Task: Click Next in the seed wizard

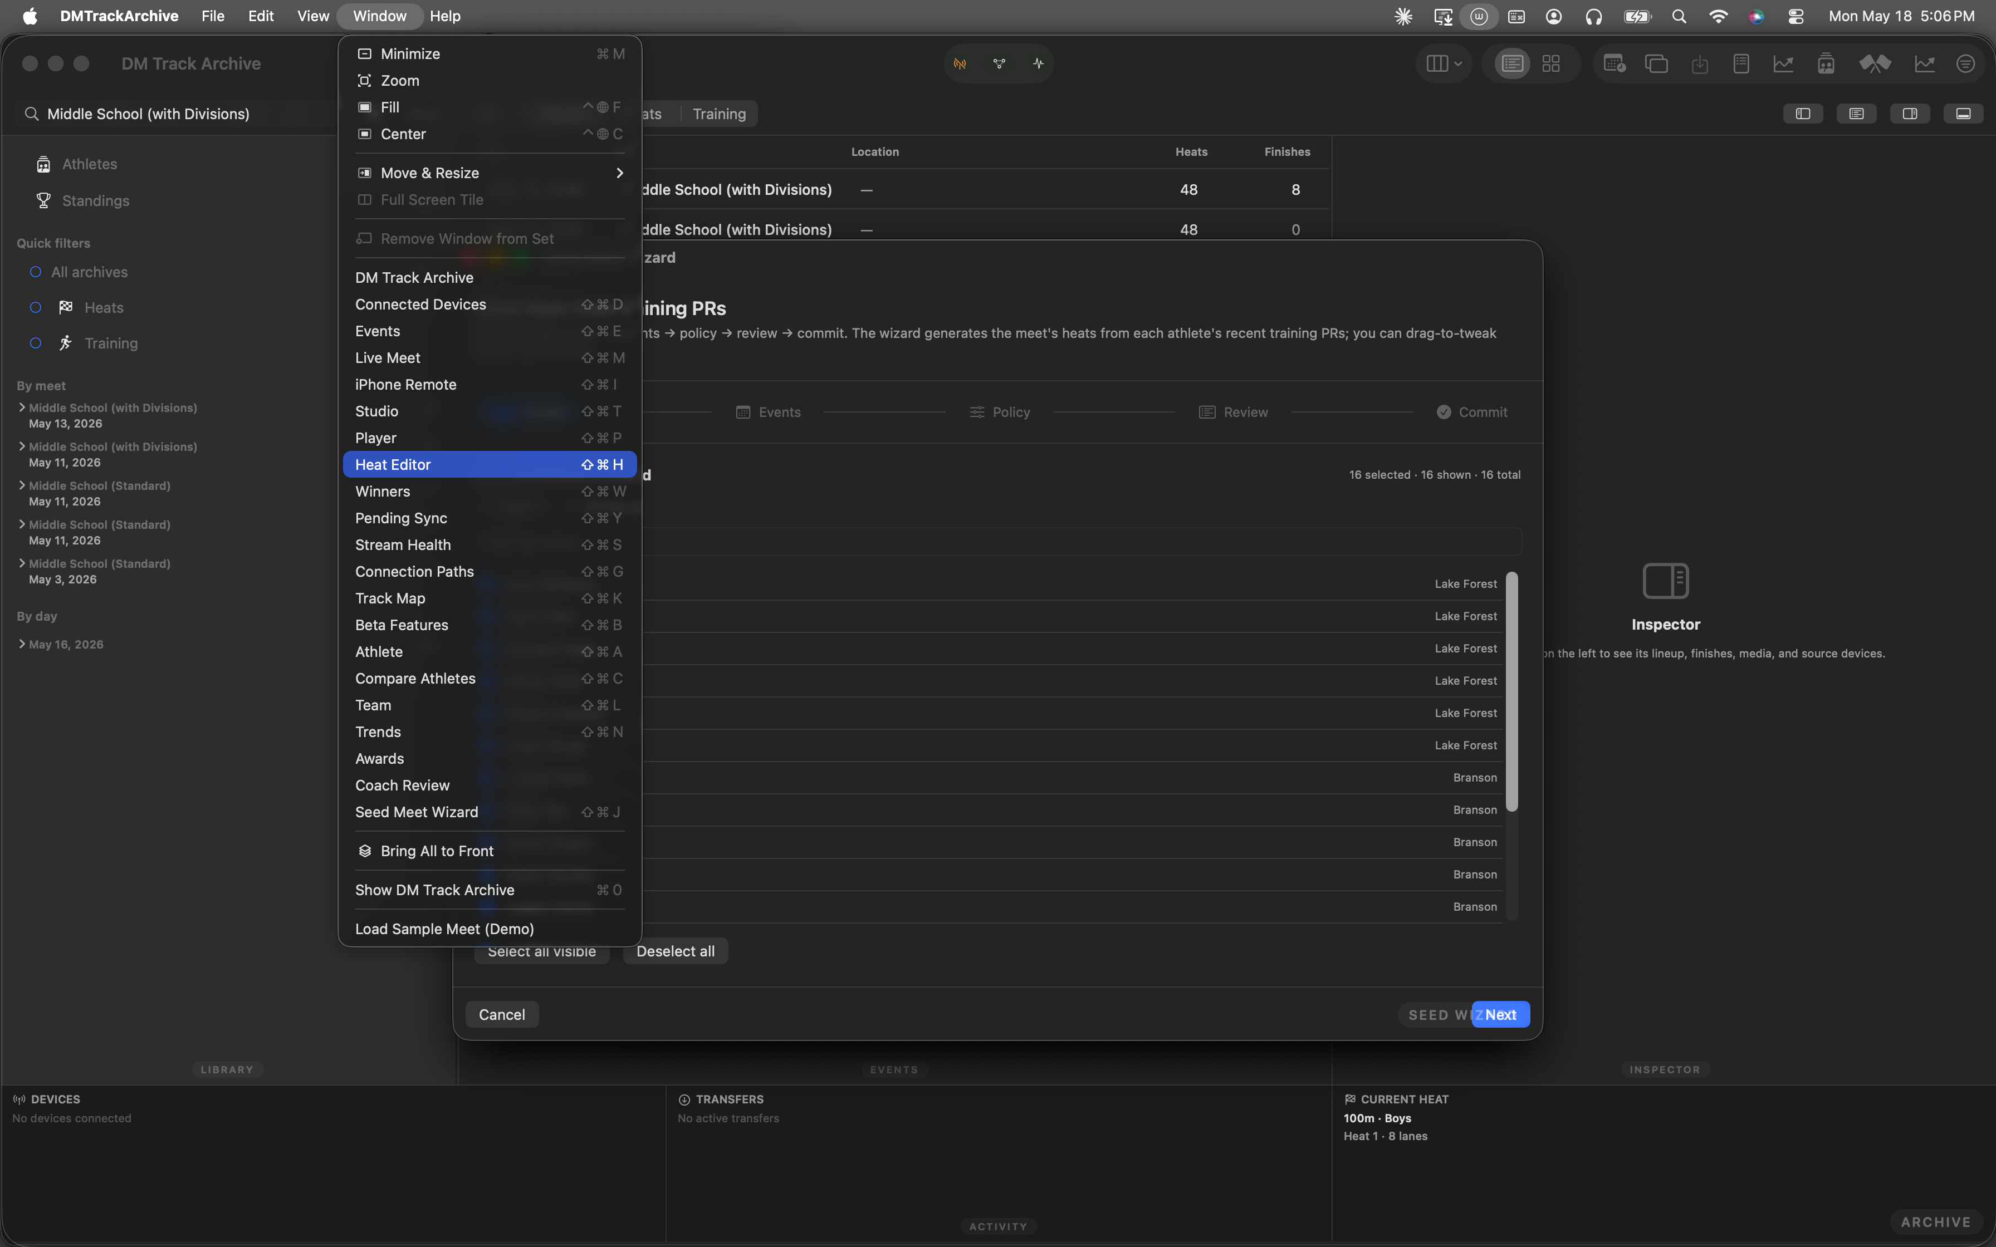Action: 1500,1014
